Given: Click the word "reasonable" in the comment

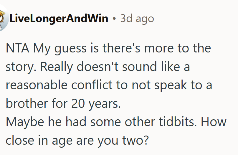Looking at the screenshot, I should pos(37,85).
